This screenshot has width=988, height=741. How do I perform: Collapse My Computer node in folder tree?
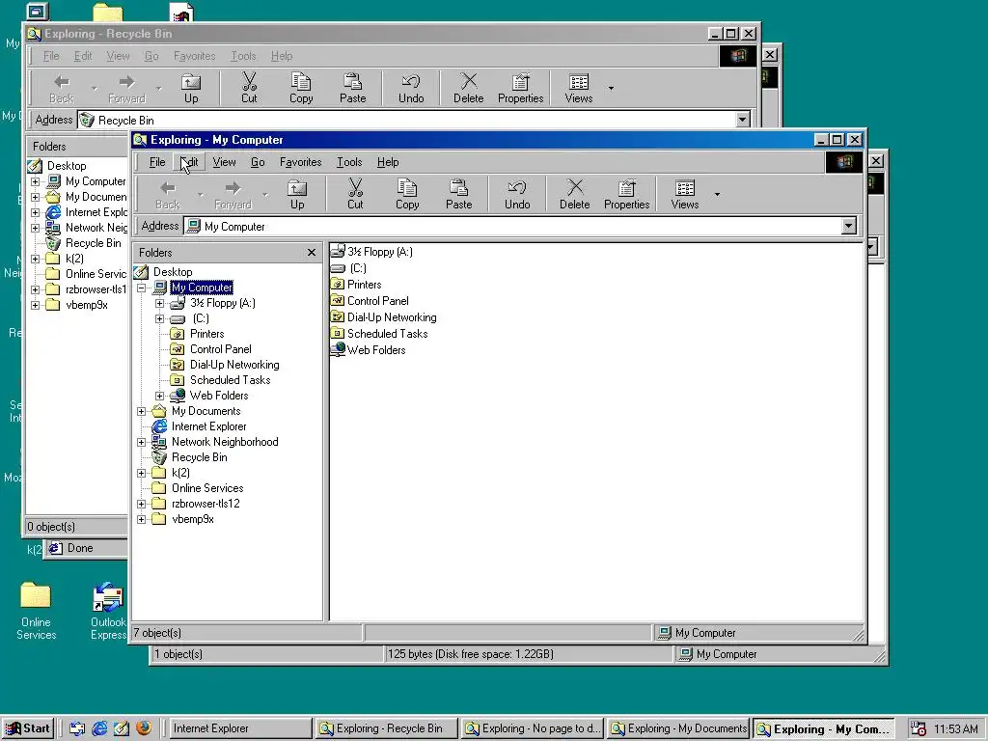click(142, 288)
